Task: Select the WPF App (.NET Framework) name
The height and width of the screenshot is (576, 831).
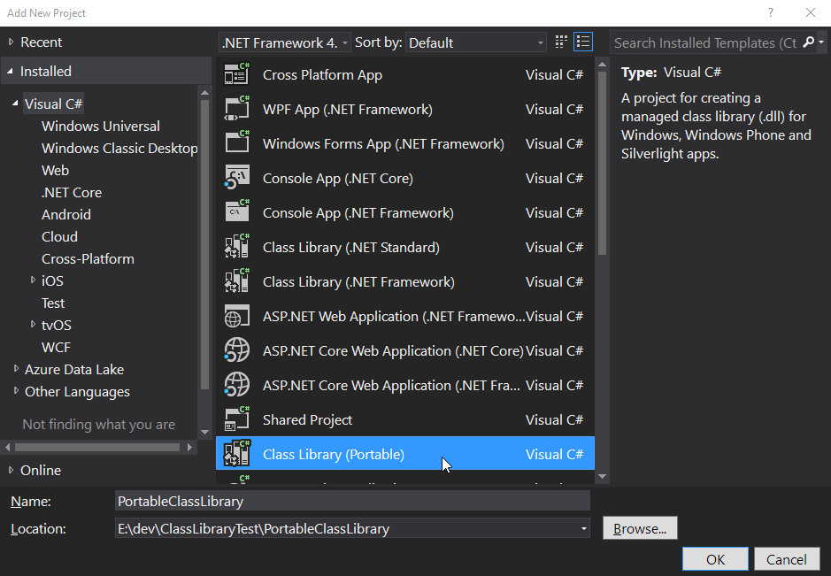Action: [348, 109]
